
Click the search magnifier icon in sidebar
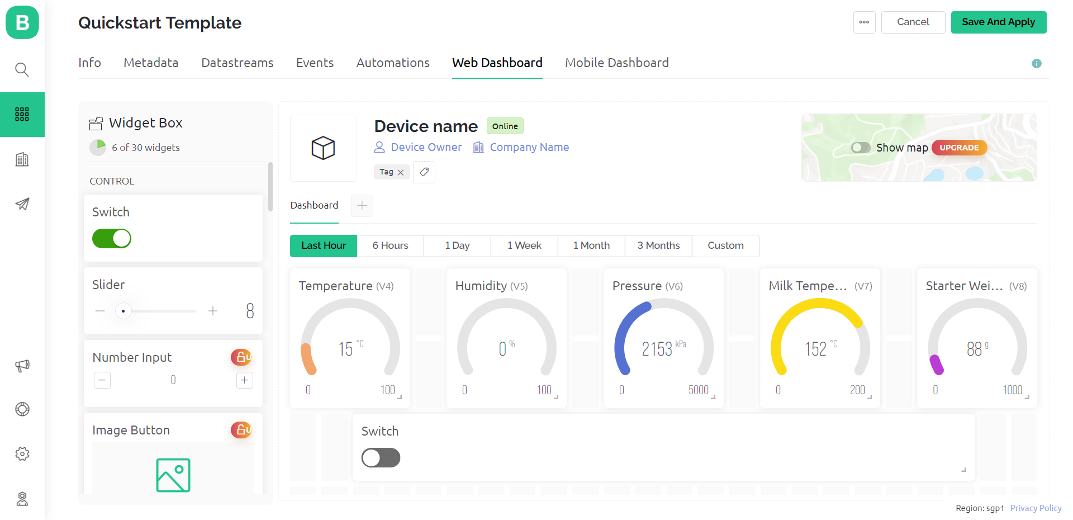[x=22, y=69]
